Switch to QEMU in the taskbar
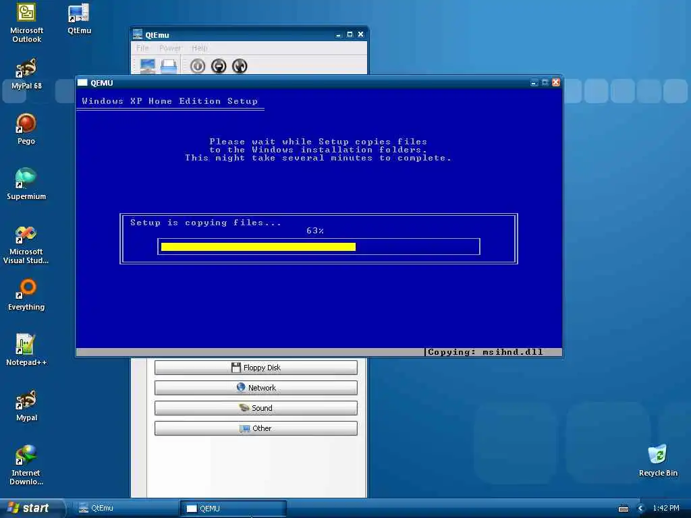The width and height of the screenshot is (691, 518). coord(233,509)
